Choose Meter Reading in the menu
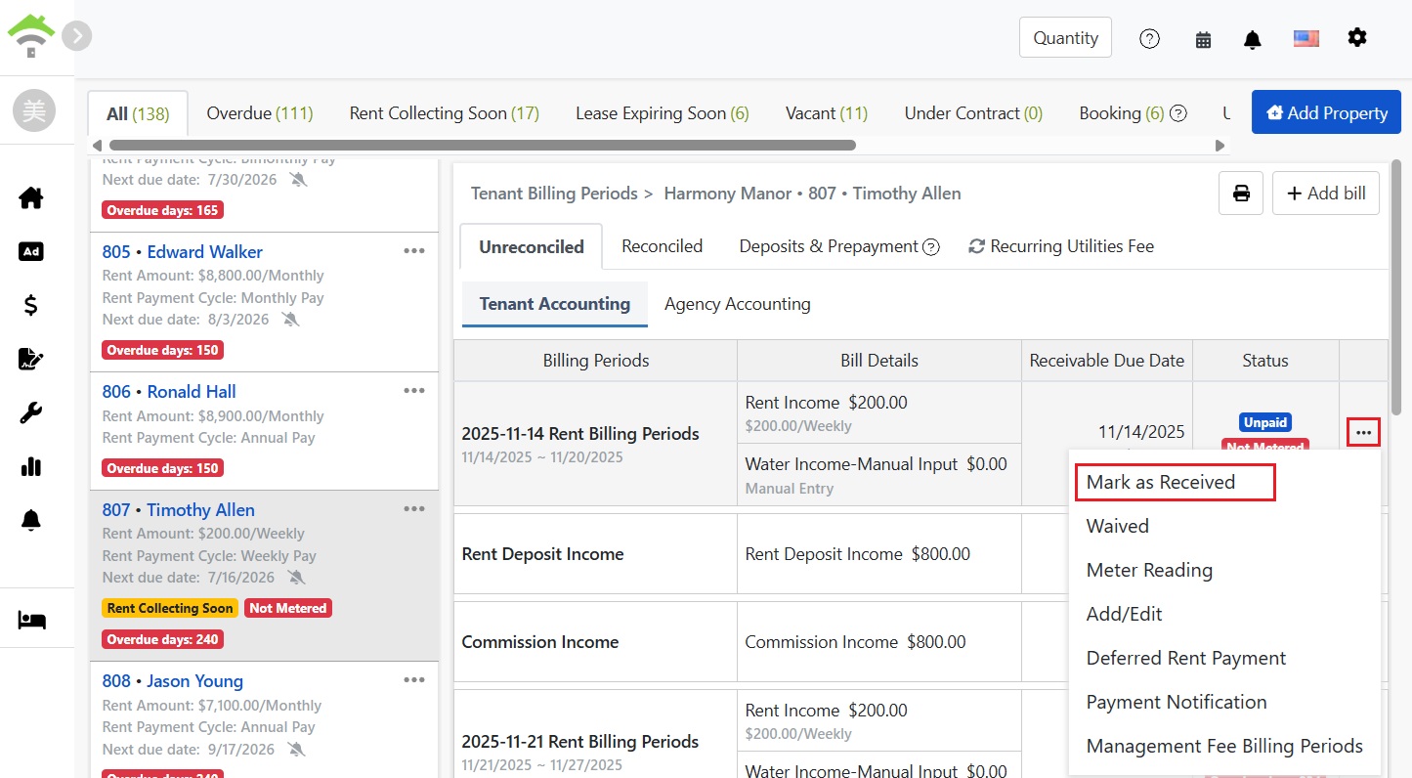The width and height of the screenshot is (1412, 778). click(x=1149, y=570)
